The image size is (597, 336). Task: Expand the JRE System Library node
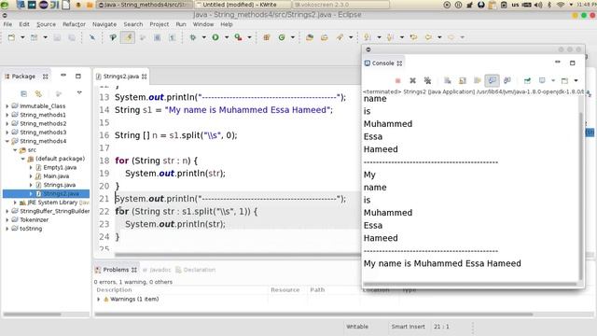tap(15, 203)
